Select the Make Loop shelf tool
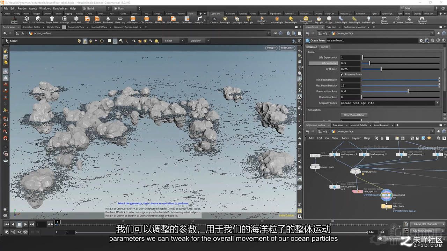Image resolution: width=447 pixels, height=251 pixels. click(120, 20)
